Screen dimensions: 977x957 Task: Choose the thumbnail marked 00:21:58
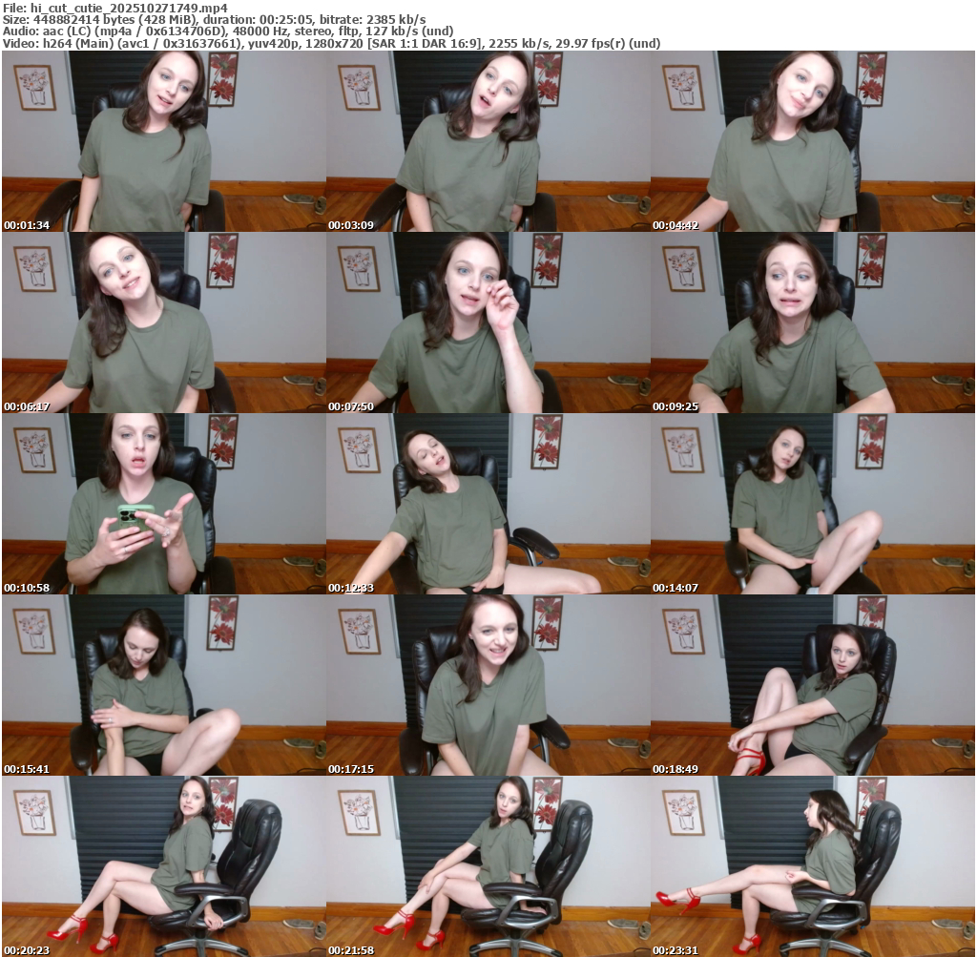click(488, 866)
